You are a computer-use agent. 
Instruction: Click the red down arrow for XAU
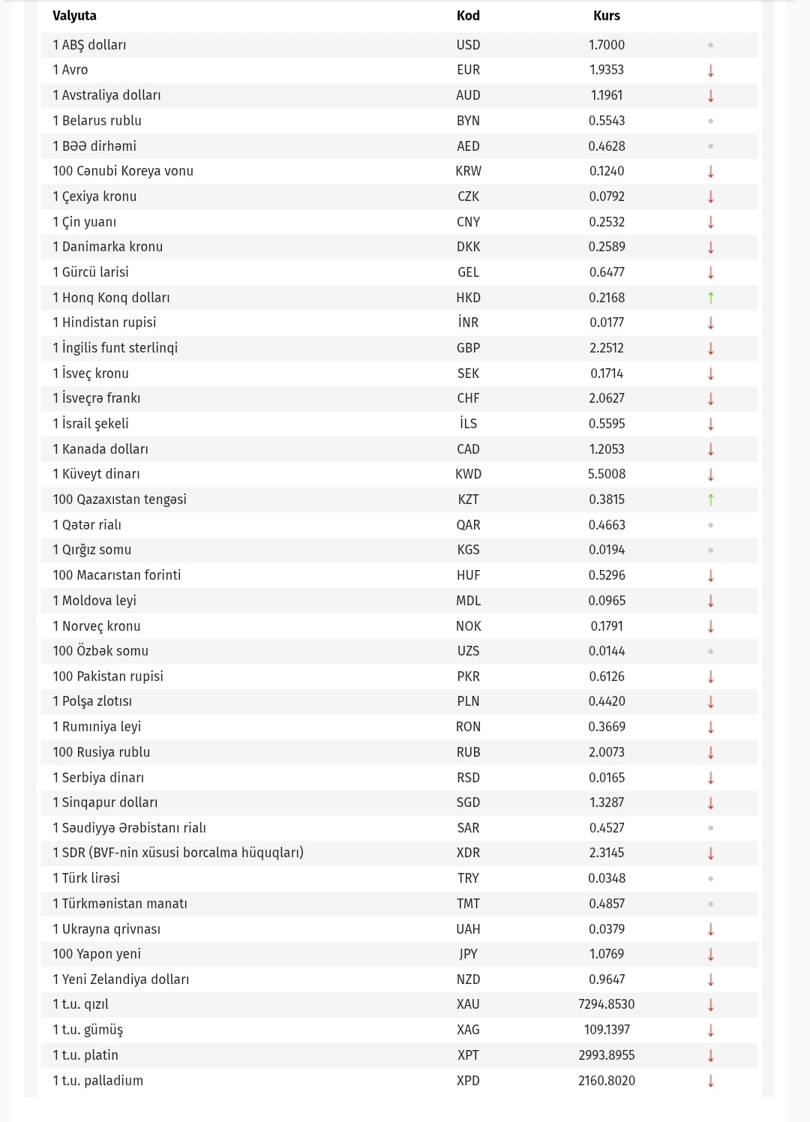click(711, 1005)
